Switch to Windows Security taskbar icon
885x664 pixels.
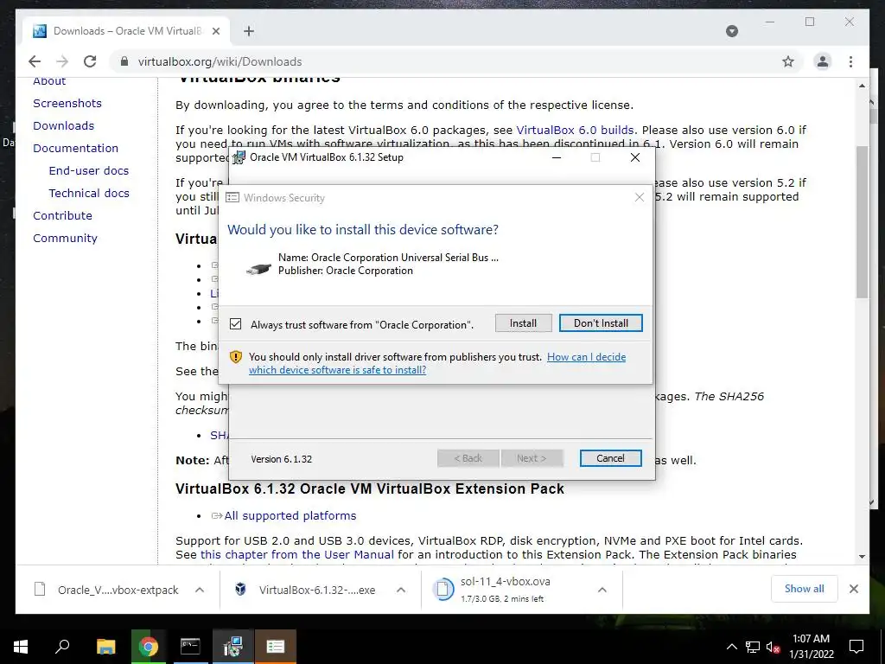coord(276,646)
